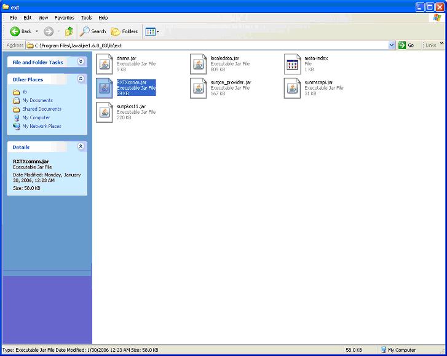This screenshot has width=447, height=356.
Task: Click the meta-index file icon
Action: tap(292, 64)
